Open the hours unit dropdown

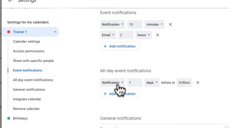143,35
